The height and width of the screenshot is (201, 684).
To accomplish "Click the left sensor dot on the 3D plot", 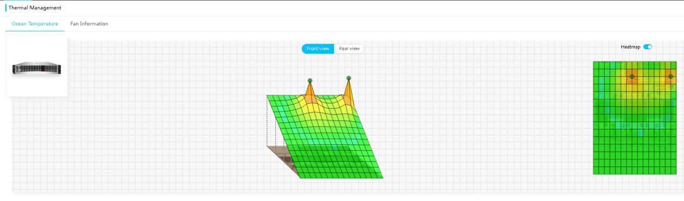I will point(310,81).
